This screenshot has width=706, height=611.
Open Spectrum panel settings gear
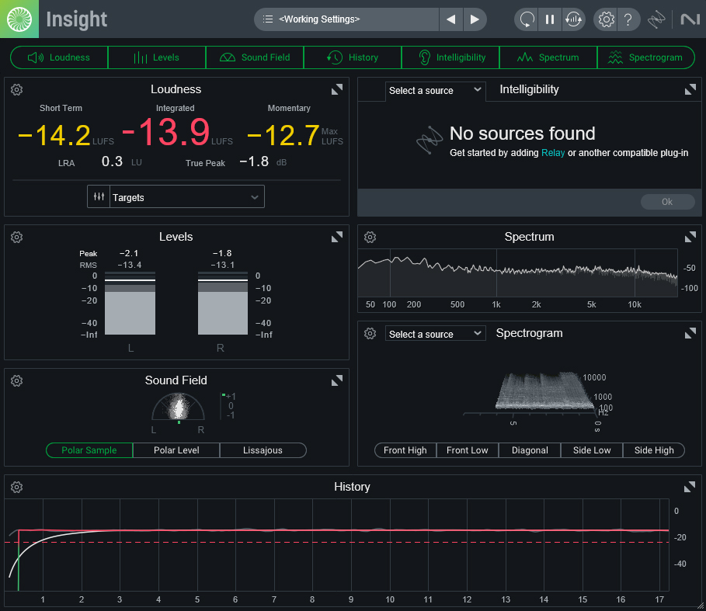coord(370,238)
